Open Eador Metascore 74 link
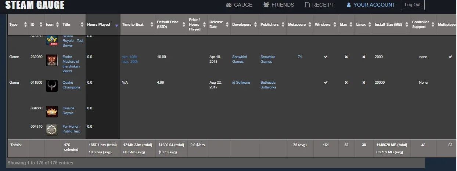This screenshot has height=171, width=457. (x=300, y=57)
